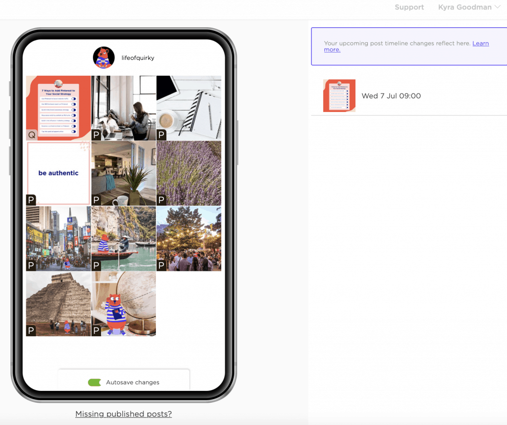
Task: Select the living room interior post
Action: point(123,173)
